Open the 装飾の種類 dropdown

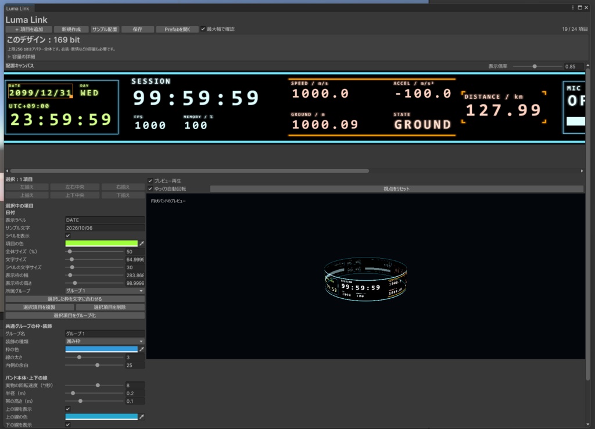[x=105, y=341]
